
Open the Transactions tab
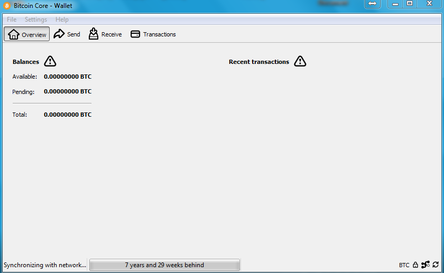[x=153, y=34]
